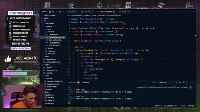Image resolution: width=200 pixels, height=112 pixels.
Task: Select the Terminal panel tab
Action: [86, 82]
